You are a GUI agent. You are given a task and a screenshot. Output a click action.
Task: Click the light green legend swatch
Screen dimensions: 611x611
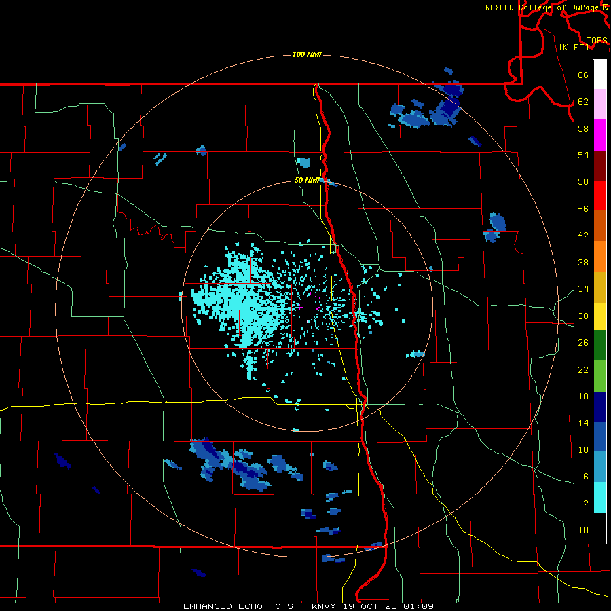599,376
